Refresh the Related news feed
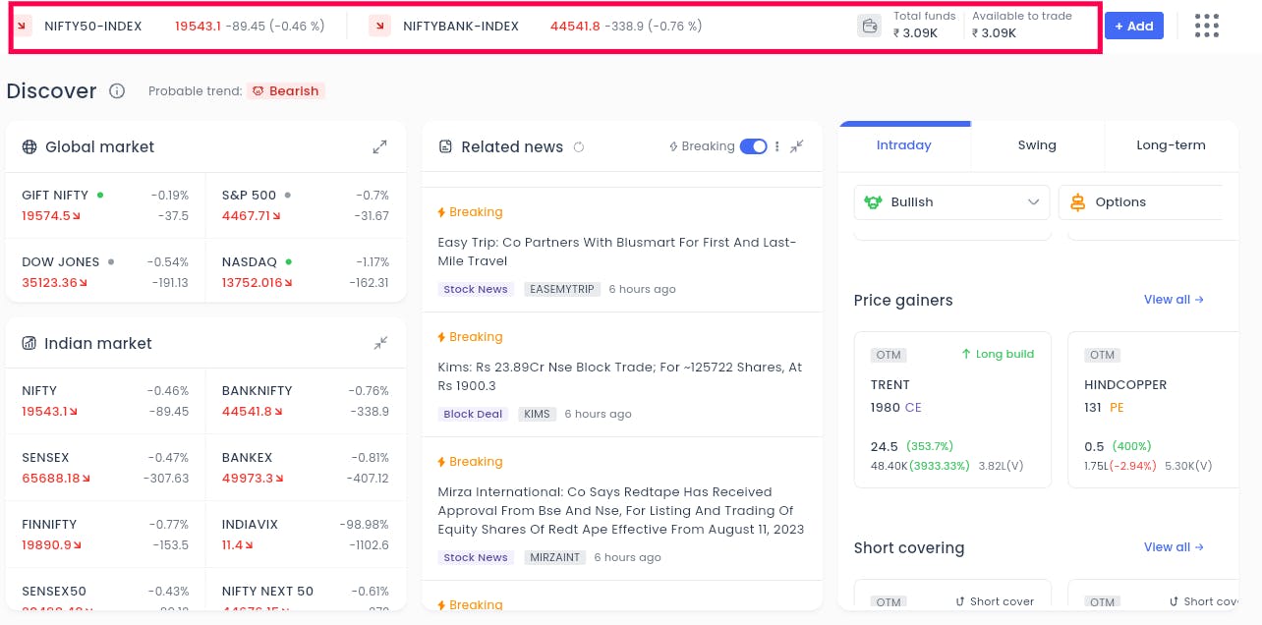Image resolution: width=1262 pixels, height=625 pixels. 579,146
